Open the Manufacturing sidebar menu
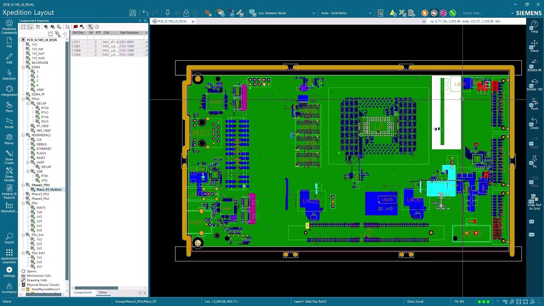 click(9, 208)
